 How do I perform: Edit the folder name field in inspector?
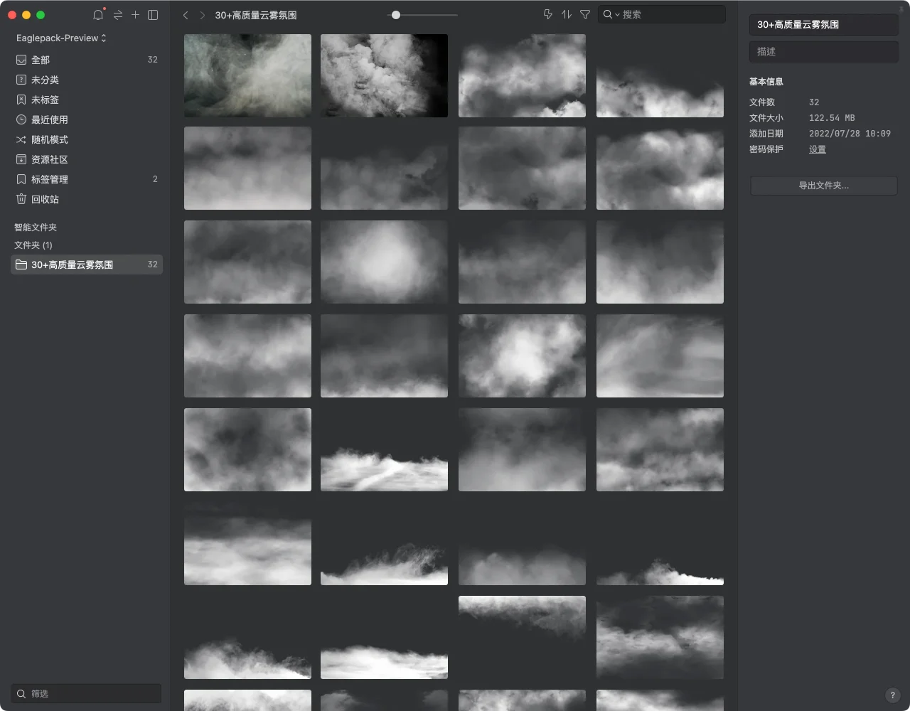click(823, 24)
